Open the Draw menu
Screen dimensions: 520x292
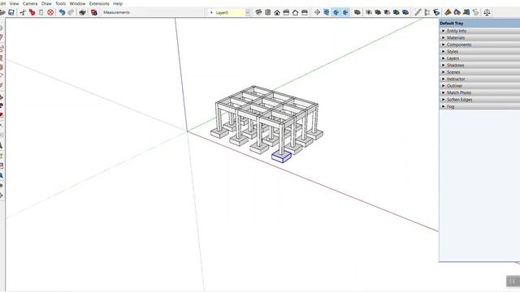[x=46, y=3]
